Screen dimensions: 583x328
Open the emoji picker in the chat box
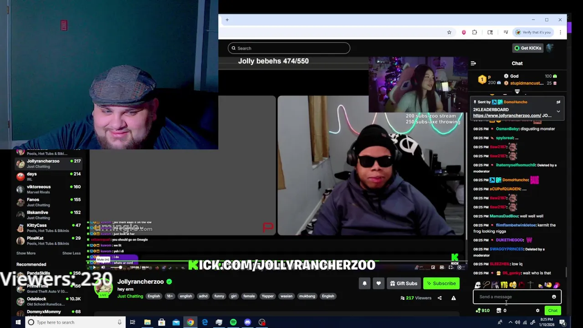coord(554,297)
